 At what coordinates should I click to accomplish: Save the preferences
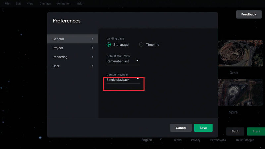[203, 128]
